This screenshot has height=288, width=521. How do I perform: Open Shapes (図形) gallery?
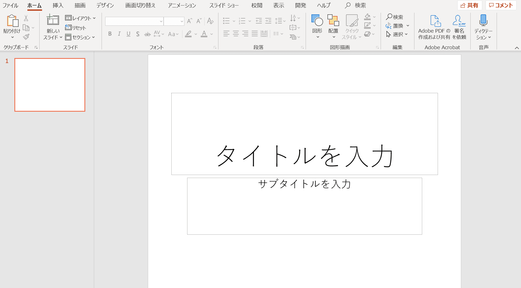317,27
